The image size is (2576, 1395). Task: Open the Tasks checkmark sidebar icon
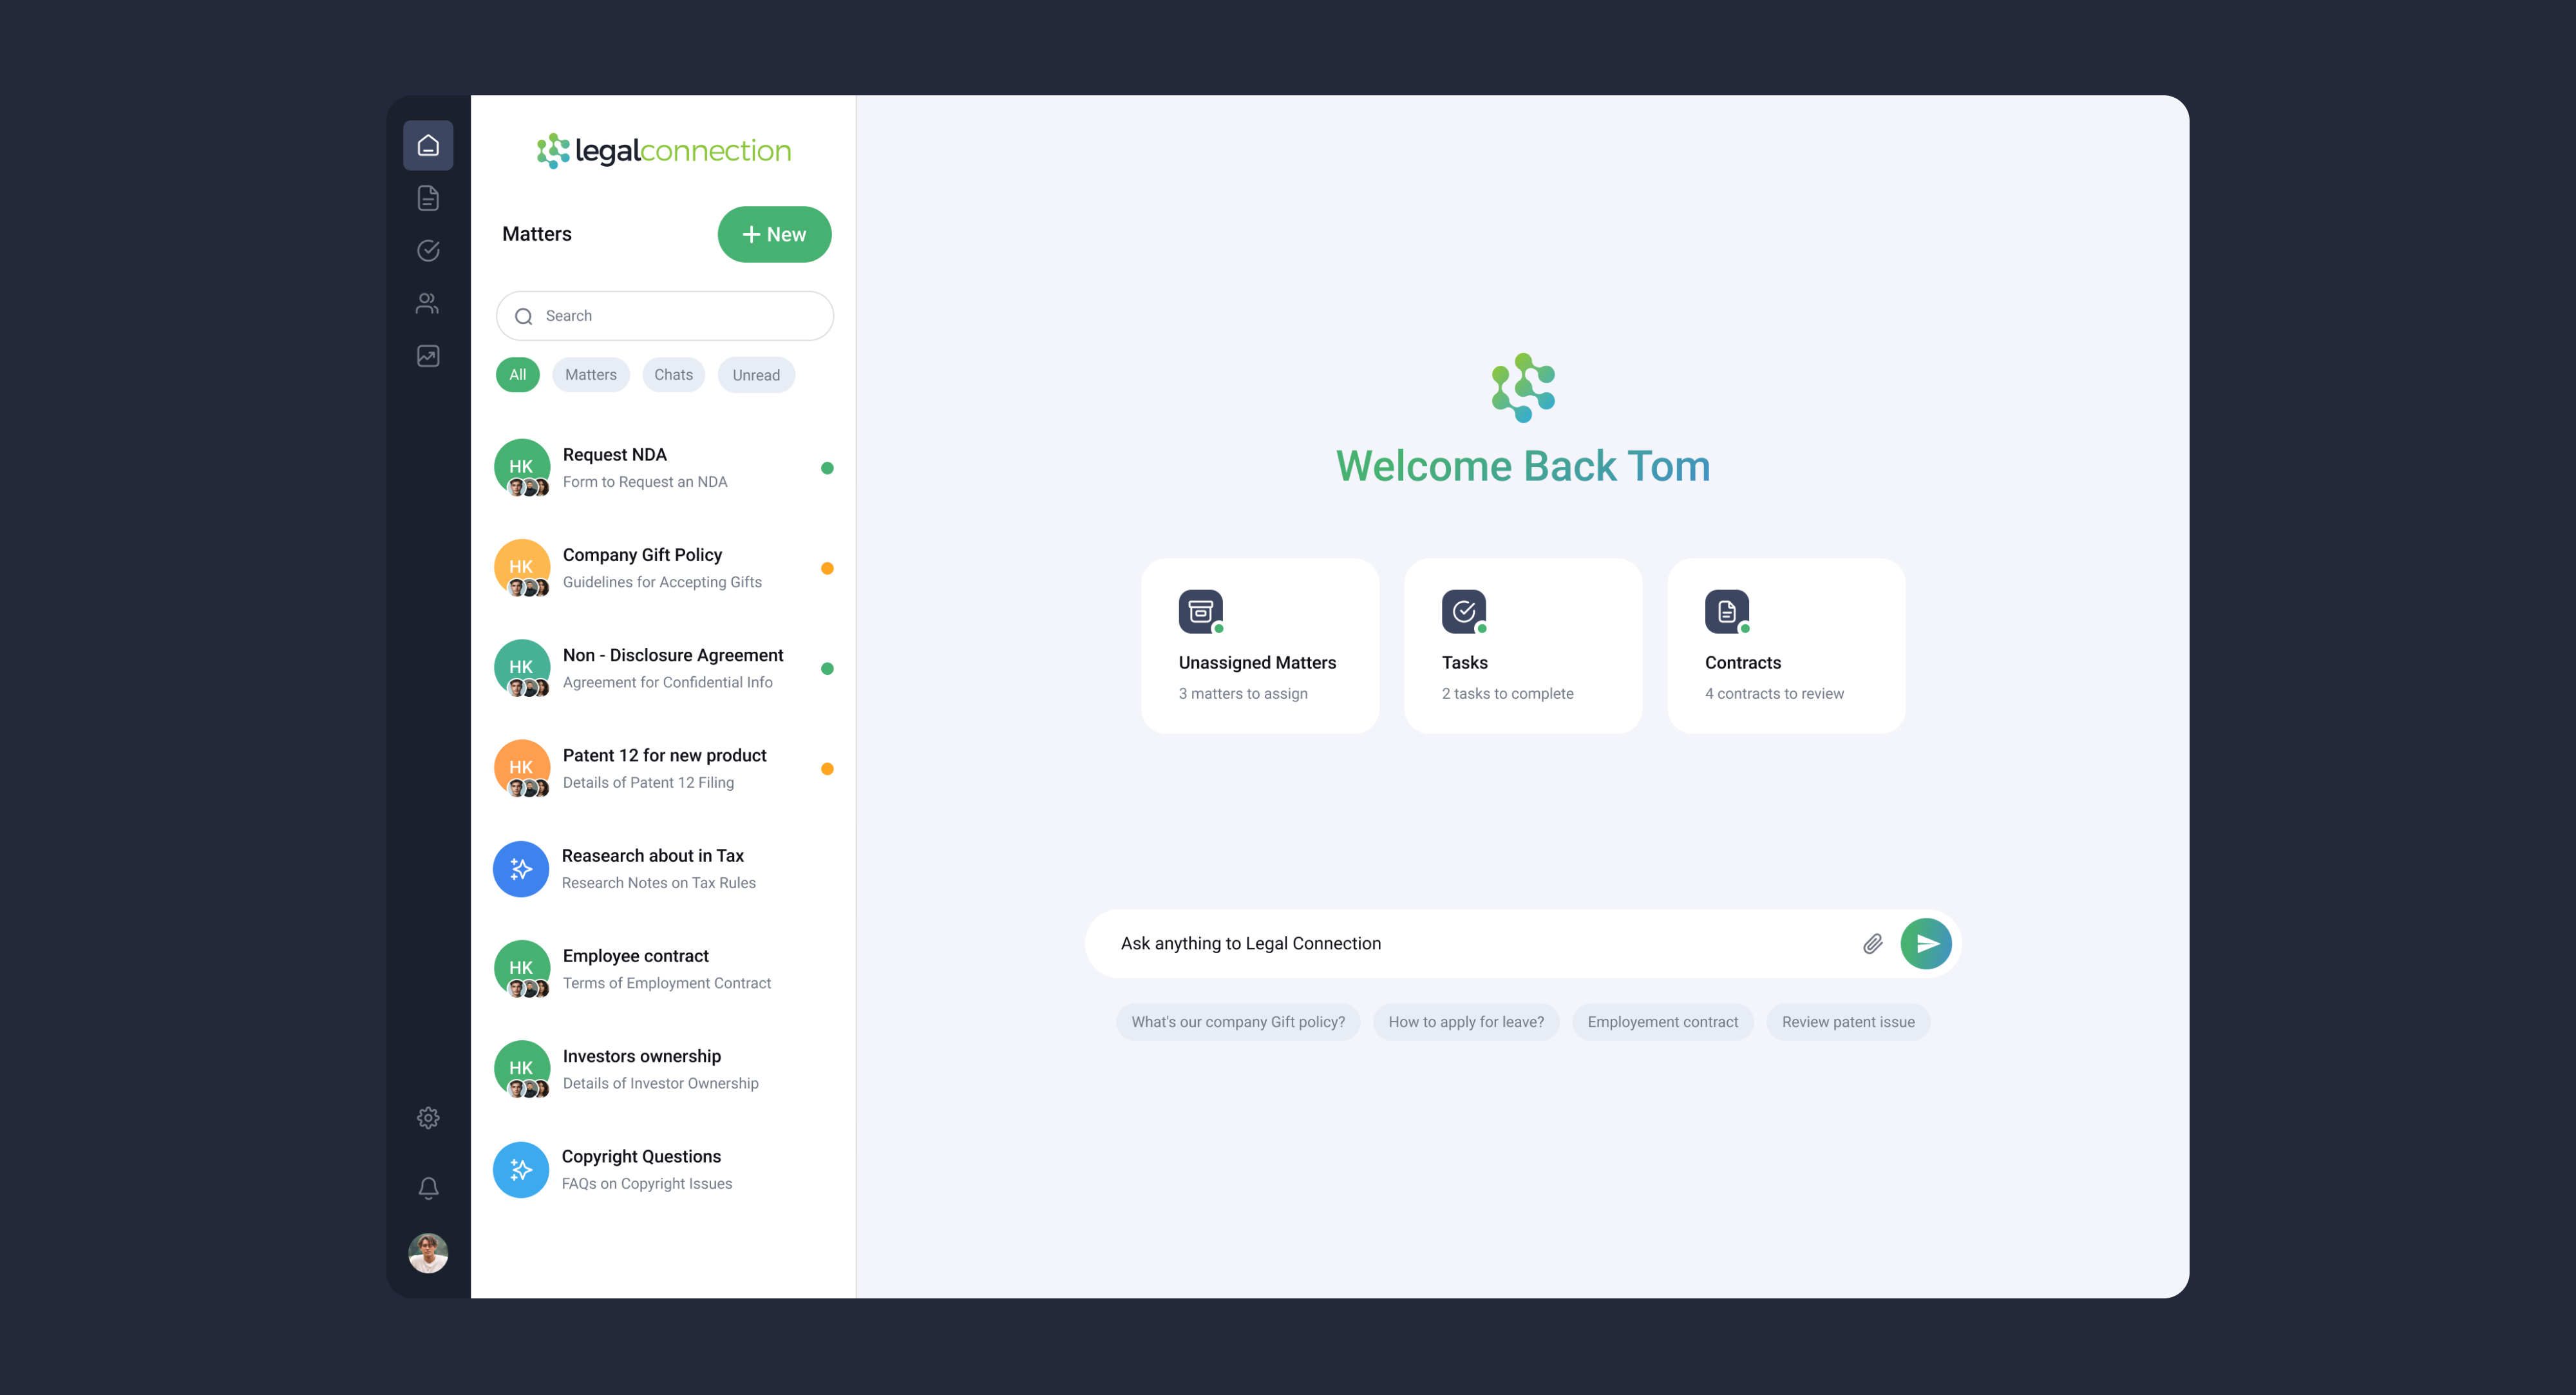[428, 251]
